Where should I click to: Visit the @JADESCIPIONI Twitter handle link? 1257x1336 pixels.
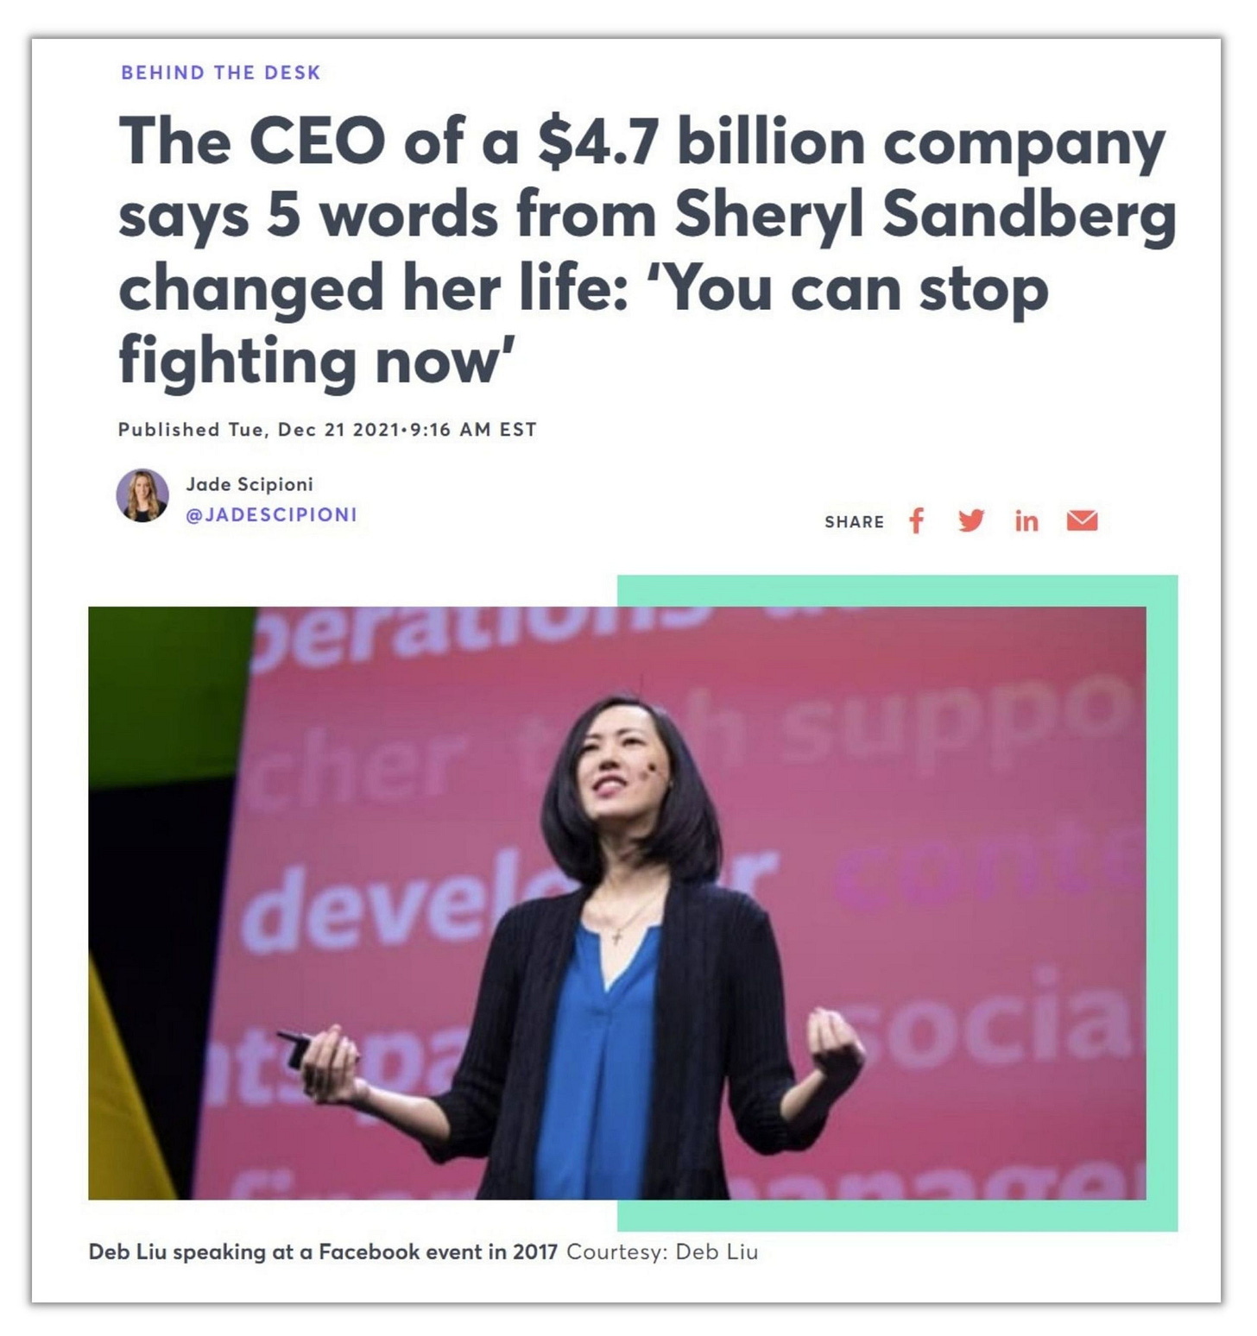pos(271,514)
